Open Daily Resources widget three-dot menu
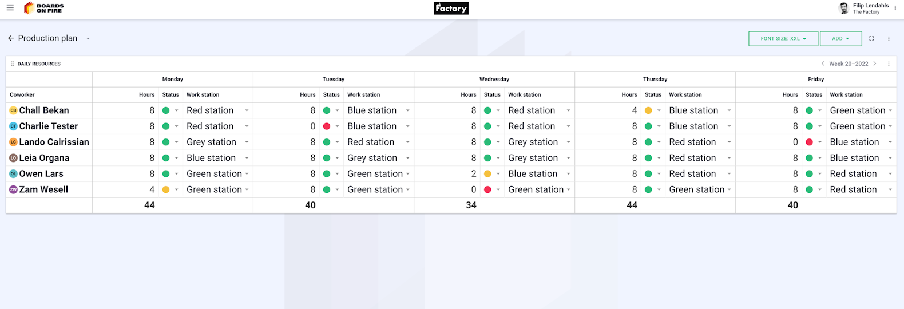Viewport: 904px width, 309px height. (889, 64)
